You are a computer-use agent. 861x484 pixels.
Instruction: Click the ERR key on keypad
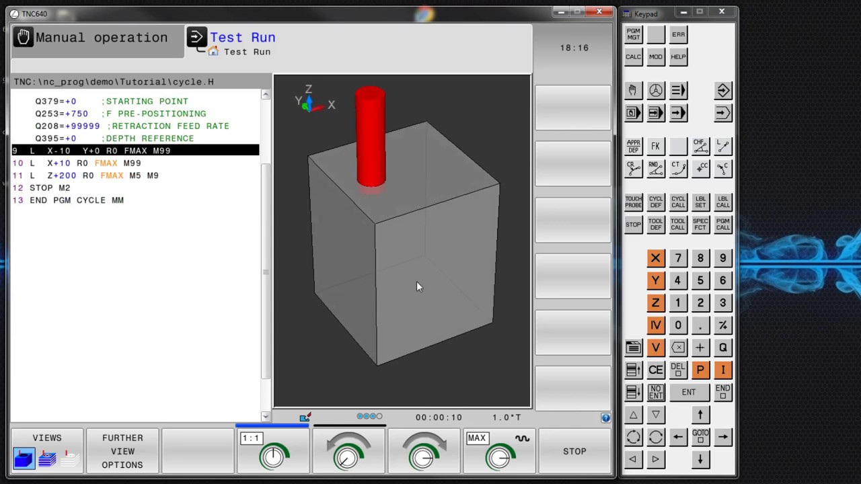pos(678,35)
